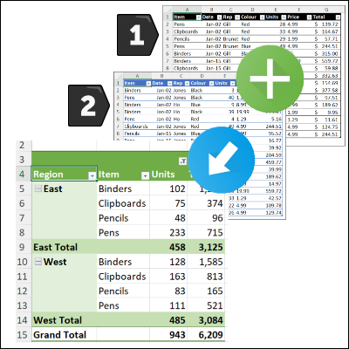Viewport: 349px width, 349px height.
Task: Click the filter icon in pivot row 3
Action: (x=182, y=161)
